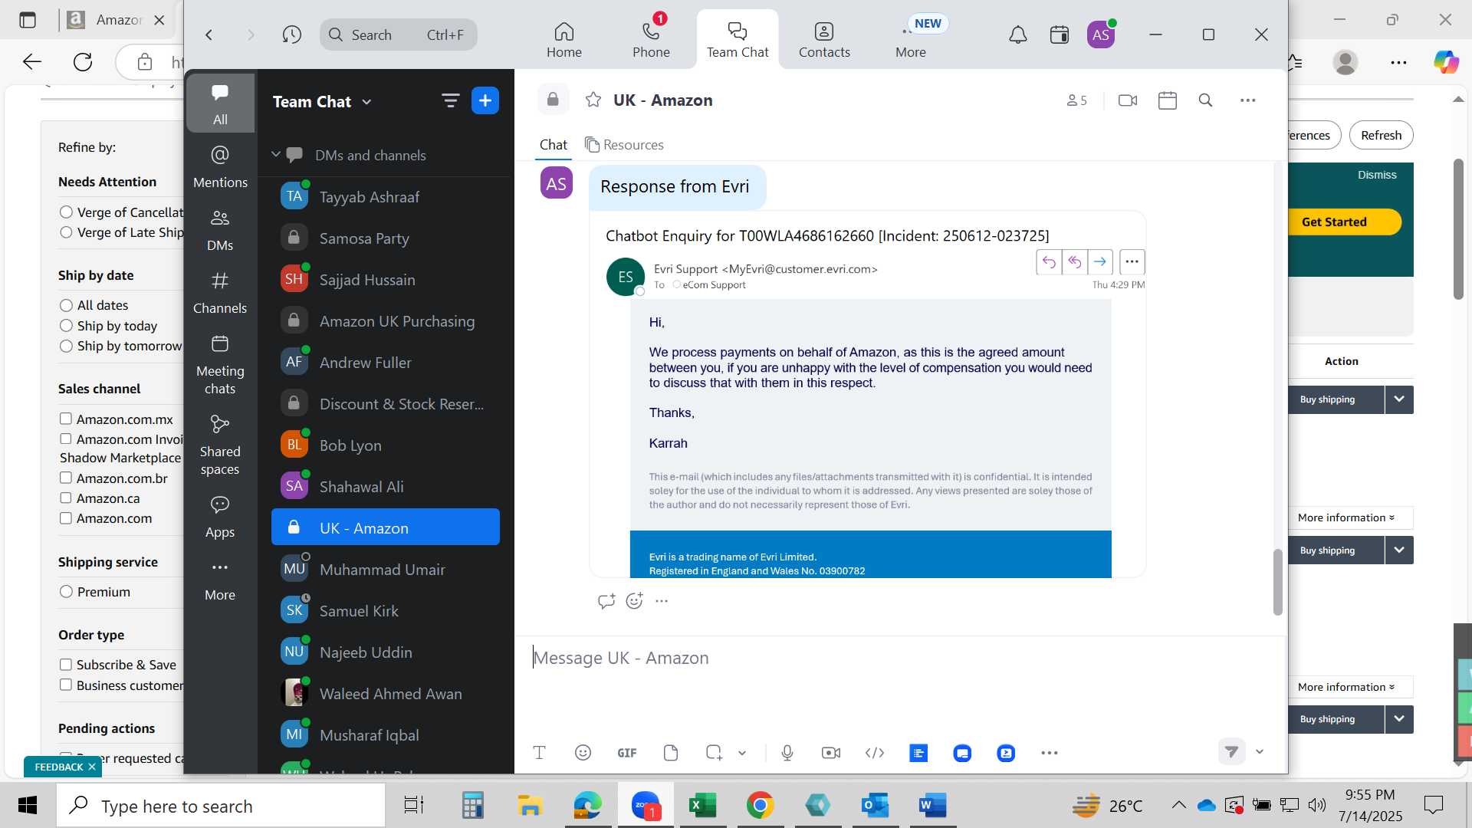Collapse the DMs and channels section
The width and height of the screenshot is (1472, 828).
275,155
